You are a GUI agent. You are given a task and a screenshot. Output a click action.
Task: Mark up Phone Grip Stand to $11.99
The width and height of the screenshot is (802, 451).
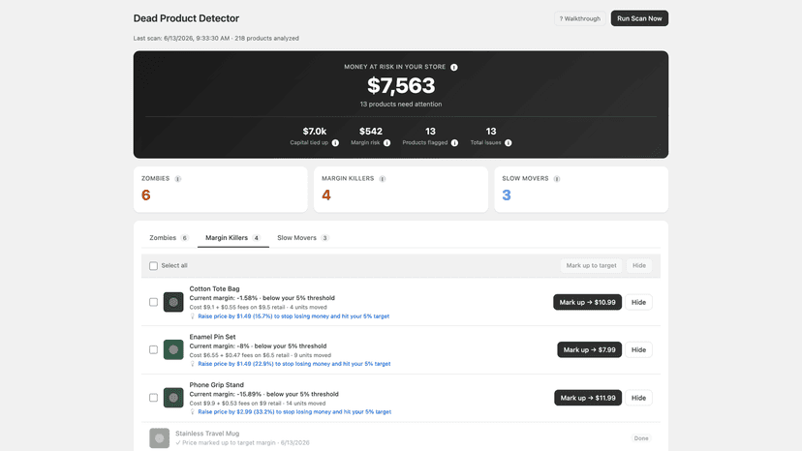pos(588,398)
